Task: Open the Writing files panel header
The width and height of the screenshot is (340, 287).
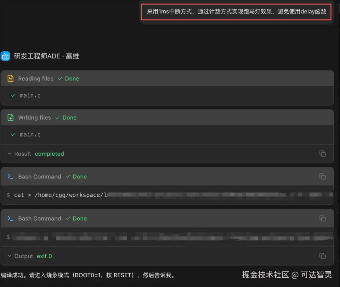Action: (x=35, y=117)
